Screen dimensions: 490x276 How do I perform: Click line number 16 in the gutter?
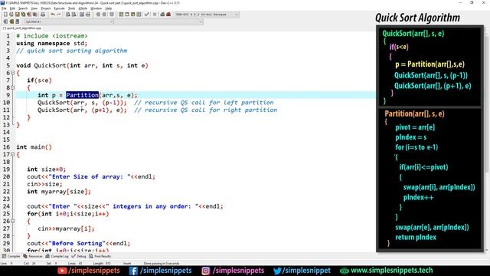click(7, 146)
